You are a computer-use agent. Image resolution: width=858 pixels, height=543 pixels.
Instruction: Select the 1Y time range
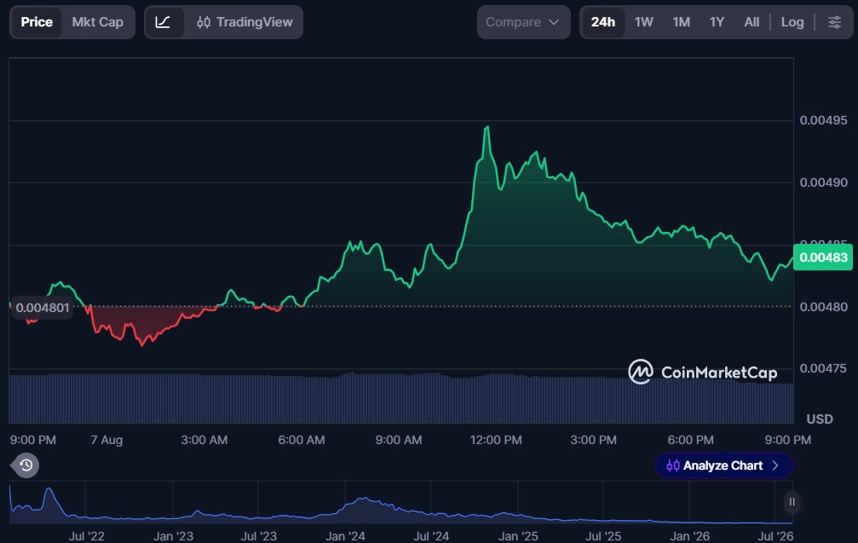717,22
